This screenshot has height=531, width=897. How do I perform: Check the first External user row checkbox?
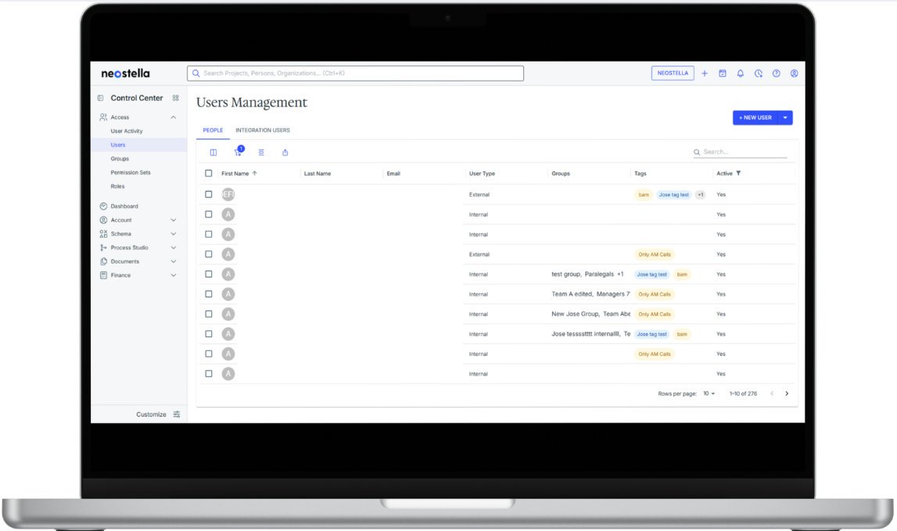tap(209, 195)
